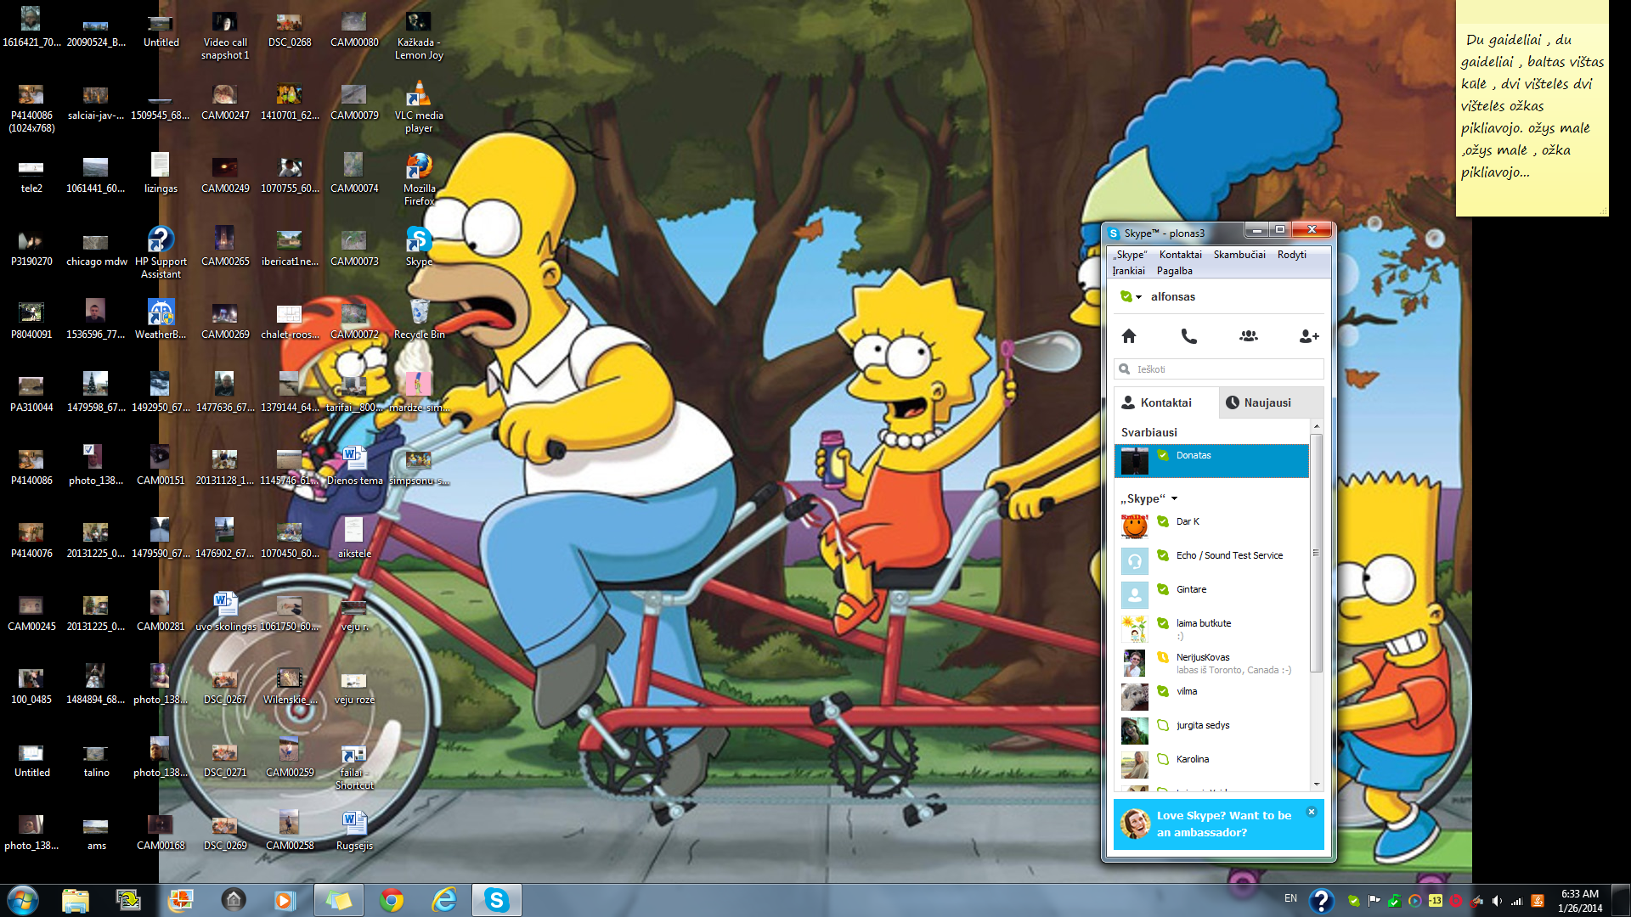Dismiss the ambassador banner with X
1631x917 pixels.
pyautogui.click(x=1312, y=812)
